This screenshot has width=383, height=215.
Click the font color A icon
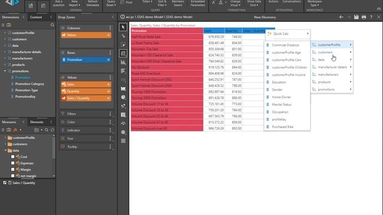tap(221, 2)
